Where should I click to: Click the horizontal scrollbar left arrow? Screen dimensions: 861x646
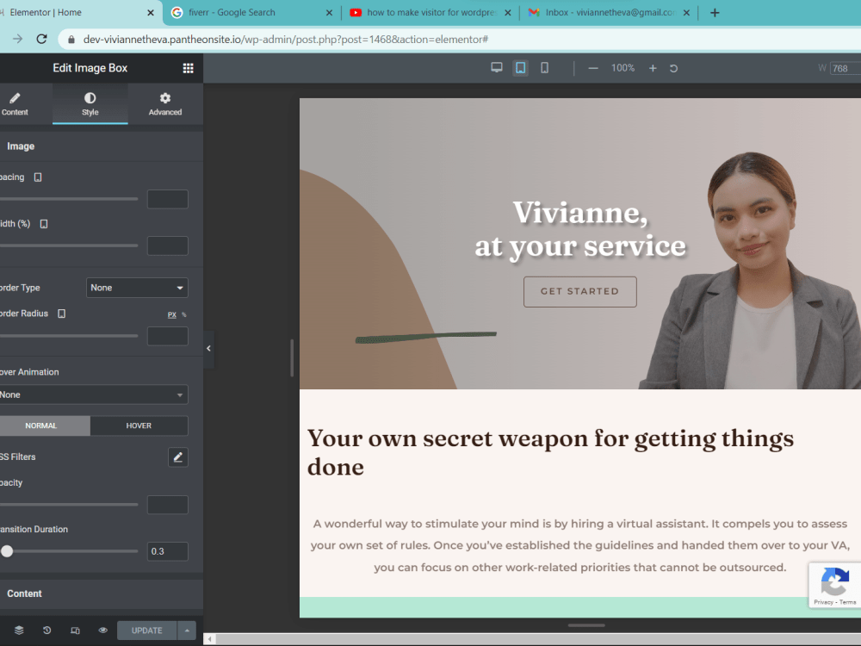coord(209,639)
